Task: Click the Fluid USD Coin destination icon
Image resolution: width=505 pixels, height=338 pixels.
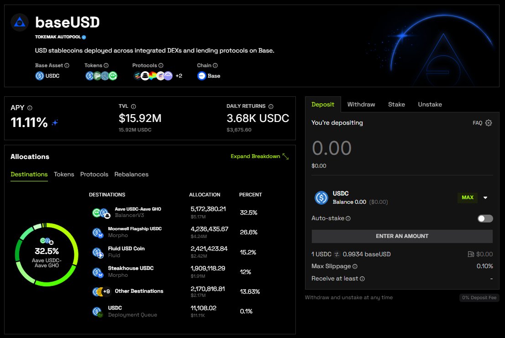Action: [x=98, y=253]
